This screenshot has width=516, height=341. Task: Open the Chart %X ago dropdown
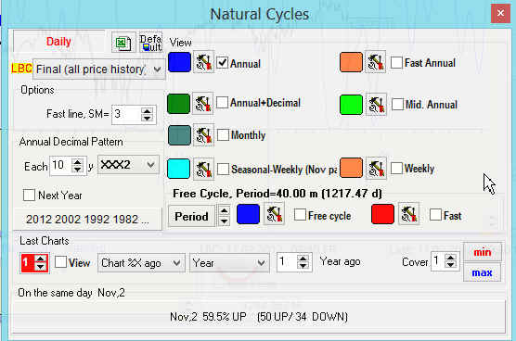141,263
